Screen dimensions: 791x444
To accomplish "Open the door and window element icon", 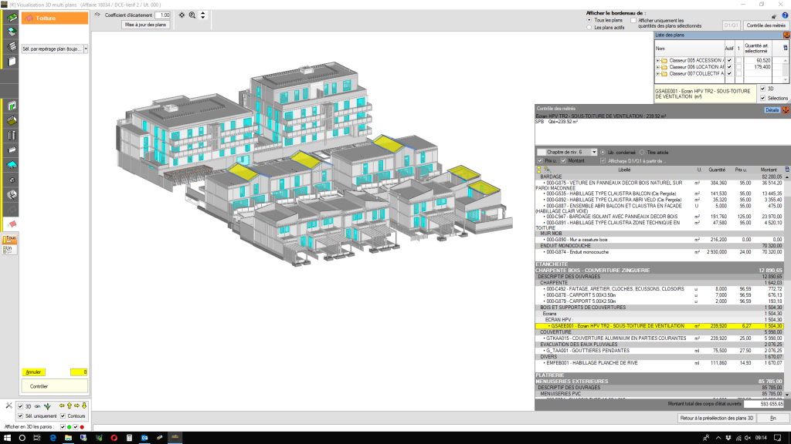I will pyautogui.click(x=12, y=106).
